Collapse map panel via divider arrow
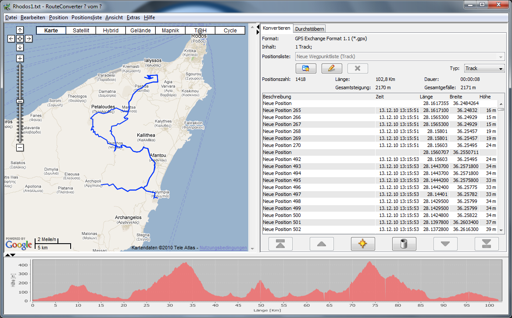This screenshot has width=512, height=318. 258,28
